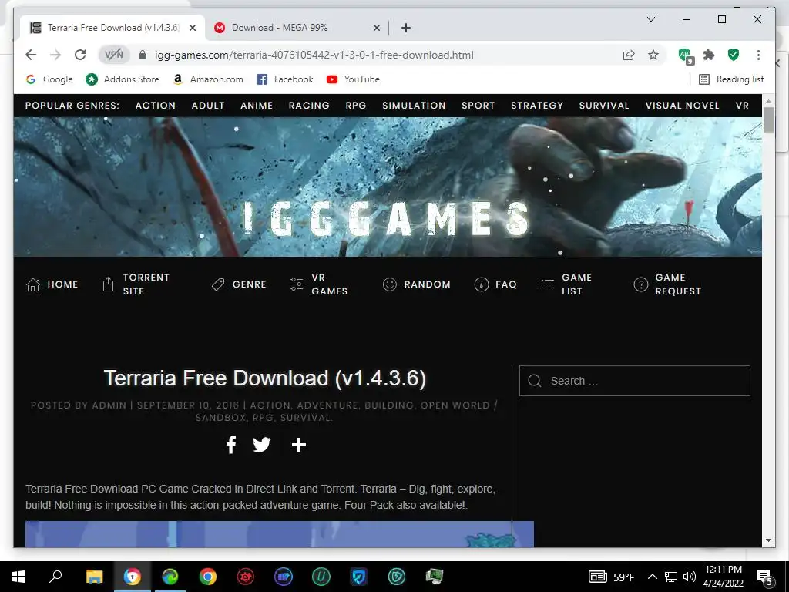This screenshot has height=592, width=789.
Task: Open the Windows Start menu
Action: (18, 577)
